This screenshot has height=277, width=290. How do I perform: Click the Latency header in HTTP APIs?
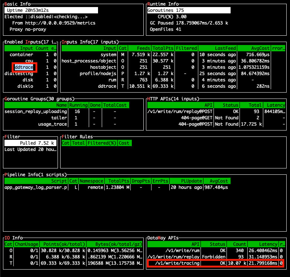[x=274, y=105]
